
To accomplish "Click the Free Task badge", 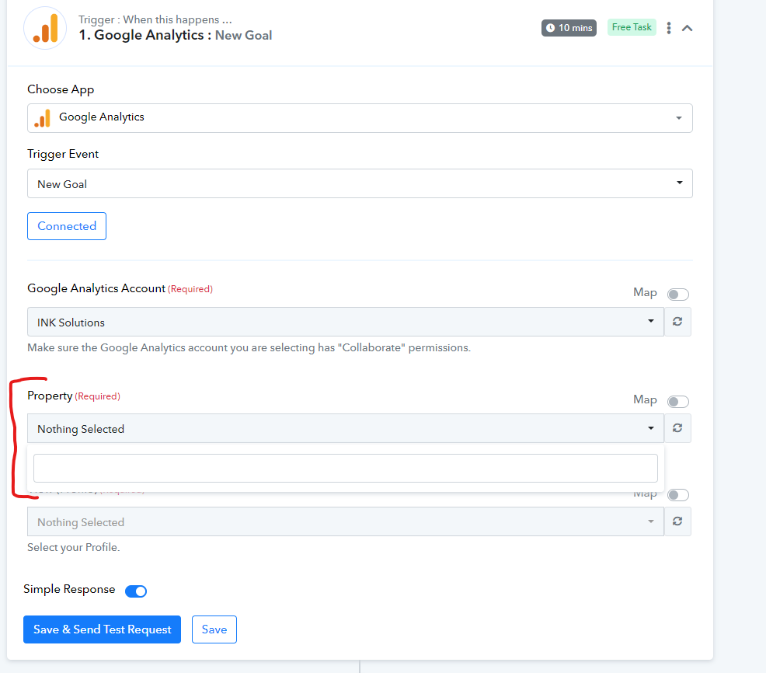I will pos(631,27).
